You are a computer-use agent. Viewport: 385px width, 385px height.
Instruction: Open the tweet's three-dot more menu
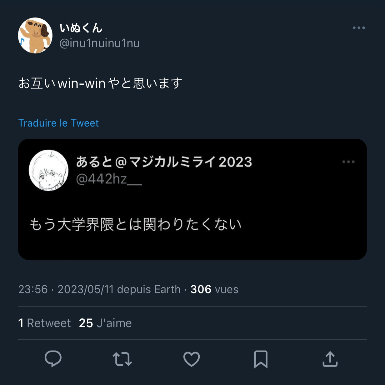click(x=359, y=28)
